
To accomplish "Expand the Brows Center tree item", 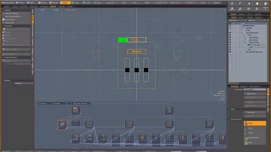I will pos(245,42).
